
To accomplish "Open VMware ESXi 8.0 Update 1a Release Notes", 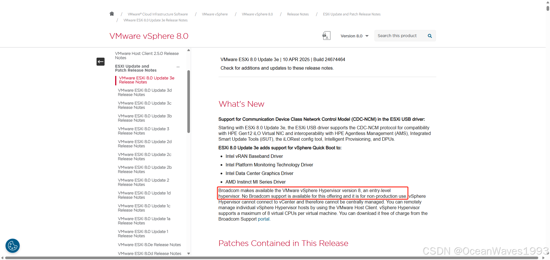I will tap(144, 221).
